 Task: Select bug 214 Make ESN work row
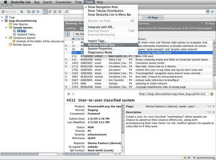138,56
